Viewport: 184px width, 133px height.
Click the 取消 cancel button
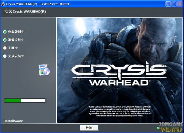89,127
